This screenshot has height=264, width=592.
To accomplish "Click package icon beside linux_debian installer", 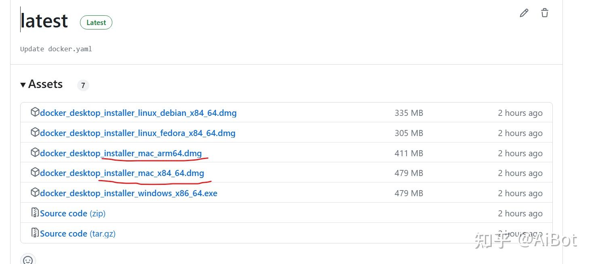I will [35, 112].
